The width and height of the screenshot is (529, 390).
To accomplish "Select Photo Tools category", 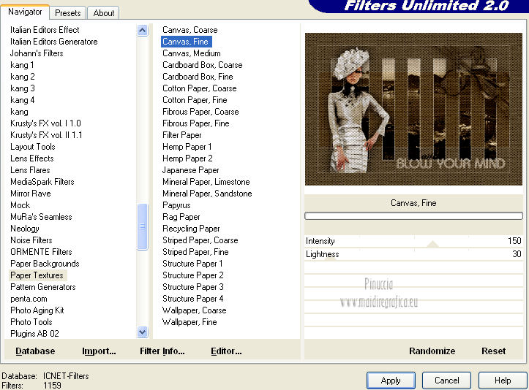I will (x=31, y=322).
